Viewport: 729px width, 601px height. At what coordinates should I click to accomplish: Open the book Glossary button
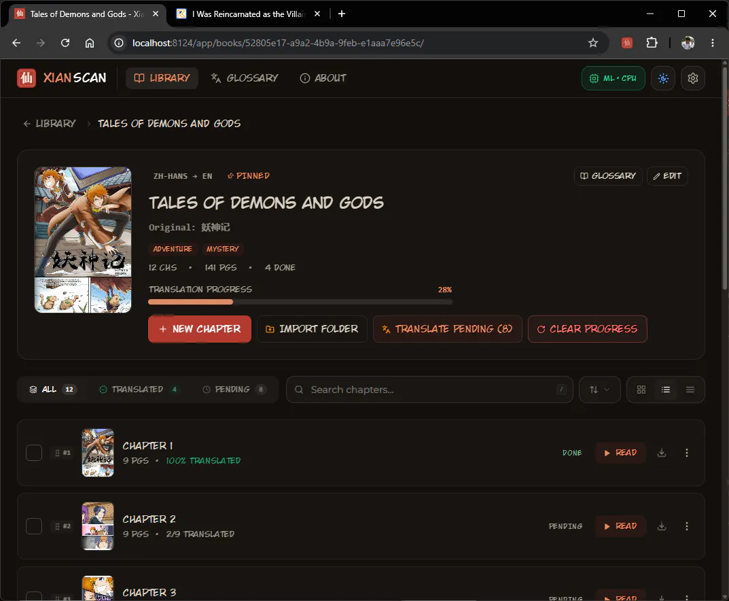607,176
